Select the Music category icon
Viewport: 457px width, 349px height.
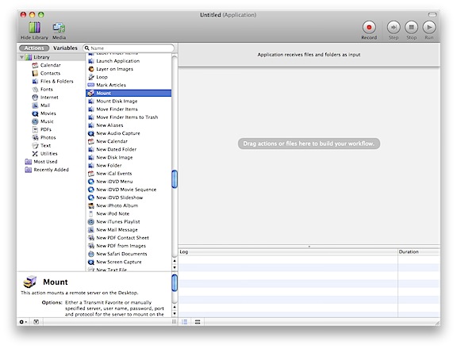[x=35, y=121]
